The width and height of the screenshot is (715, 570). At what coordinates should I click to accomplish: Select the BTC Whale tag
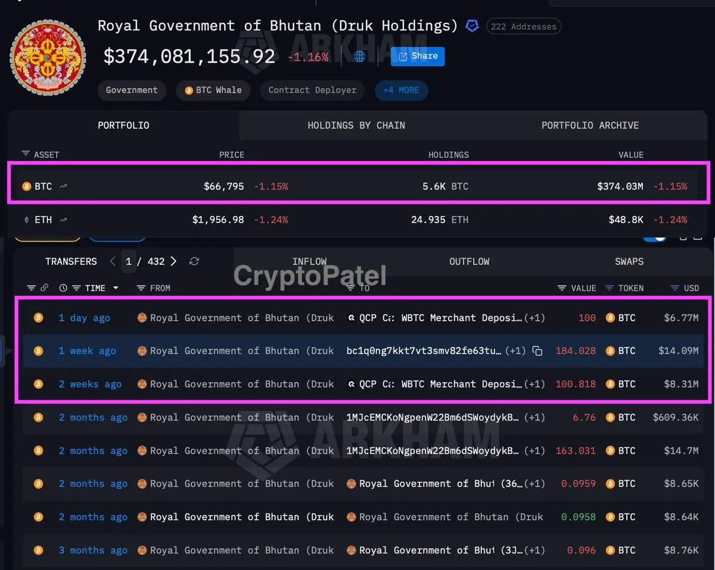click(x=213, y=90)
